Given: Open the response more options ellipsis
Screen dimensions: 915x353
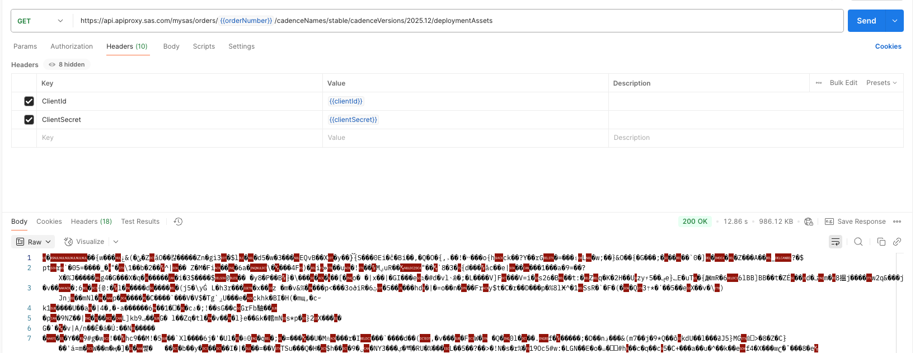Looking at the screenshot, I should click(x=897, y=222).
